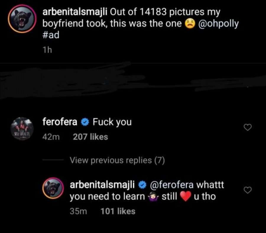Open ferofera's profile picture

pyautogui.click(x=22, y=129)
